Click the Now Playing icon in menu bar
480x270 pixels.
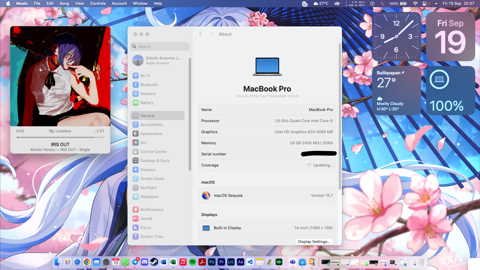(x=372, y=4)
